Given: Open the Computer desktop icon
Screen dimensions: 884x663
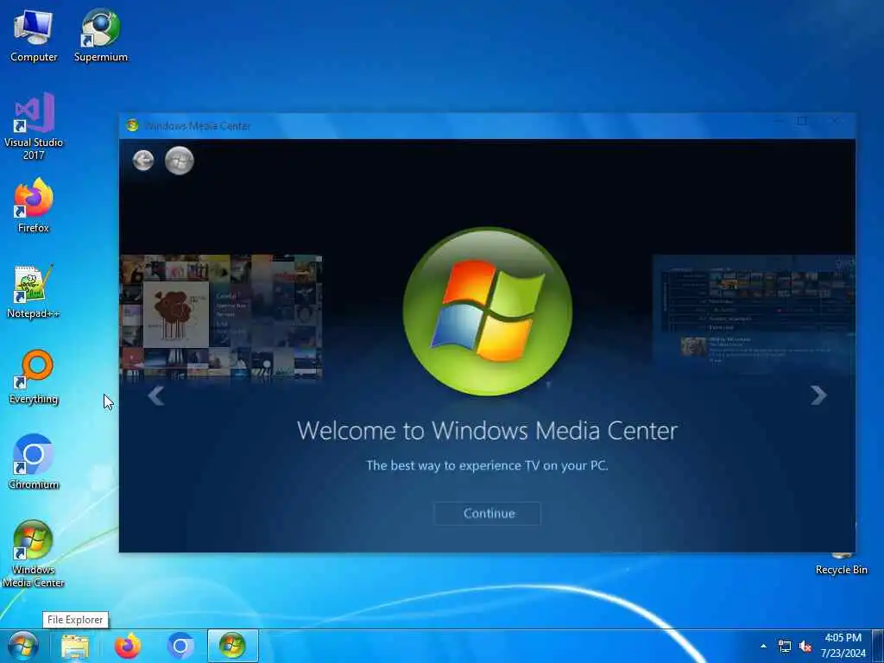Looking at the screenshot, I should pos(34,35).
